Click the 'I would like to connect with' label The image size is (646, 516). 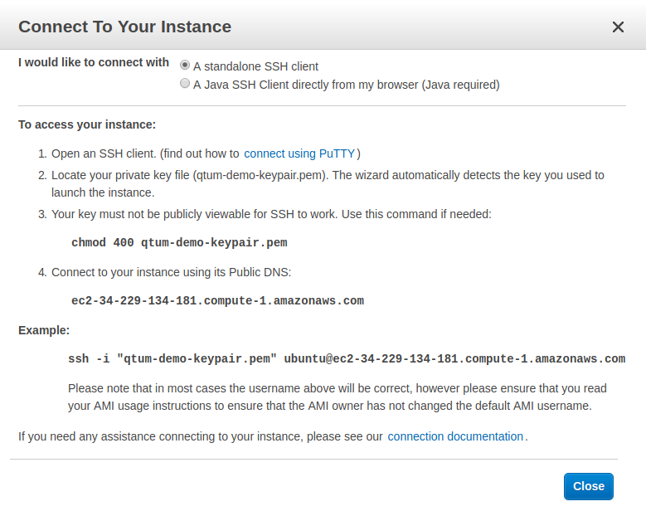(x=94, y=62)
